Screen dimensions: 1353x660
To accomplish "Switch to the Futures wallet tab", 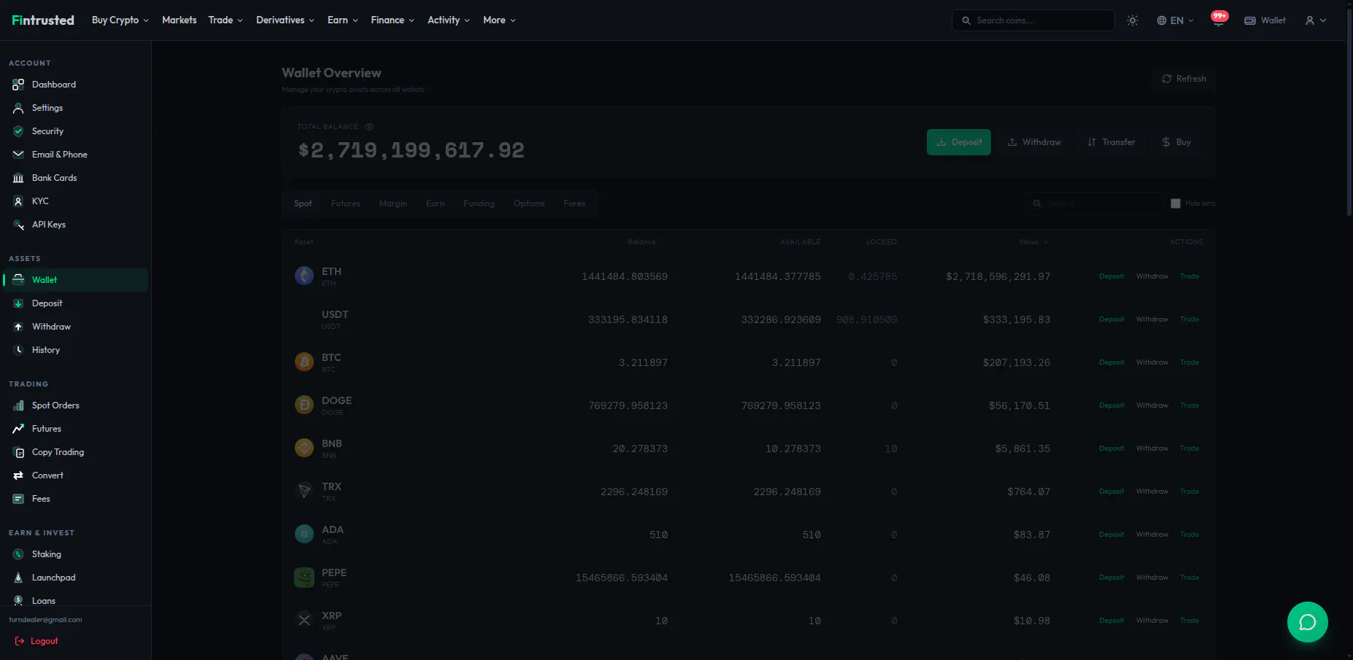I will pyautogui.click(x=346, y=203).
